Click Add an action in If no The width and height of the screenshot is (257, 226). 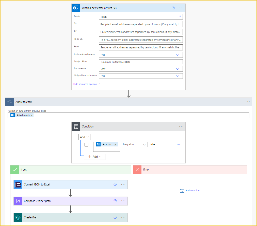[x=190, y=191]
